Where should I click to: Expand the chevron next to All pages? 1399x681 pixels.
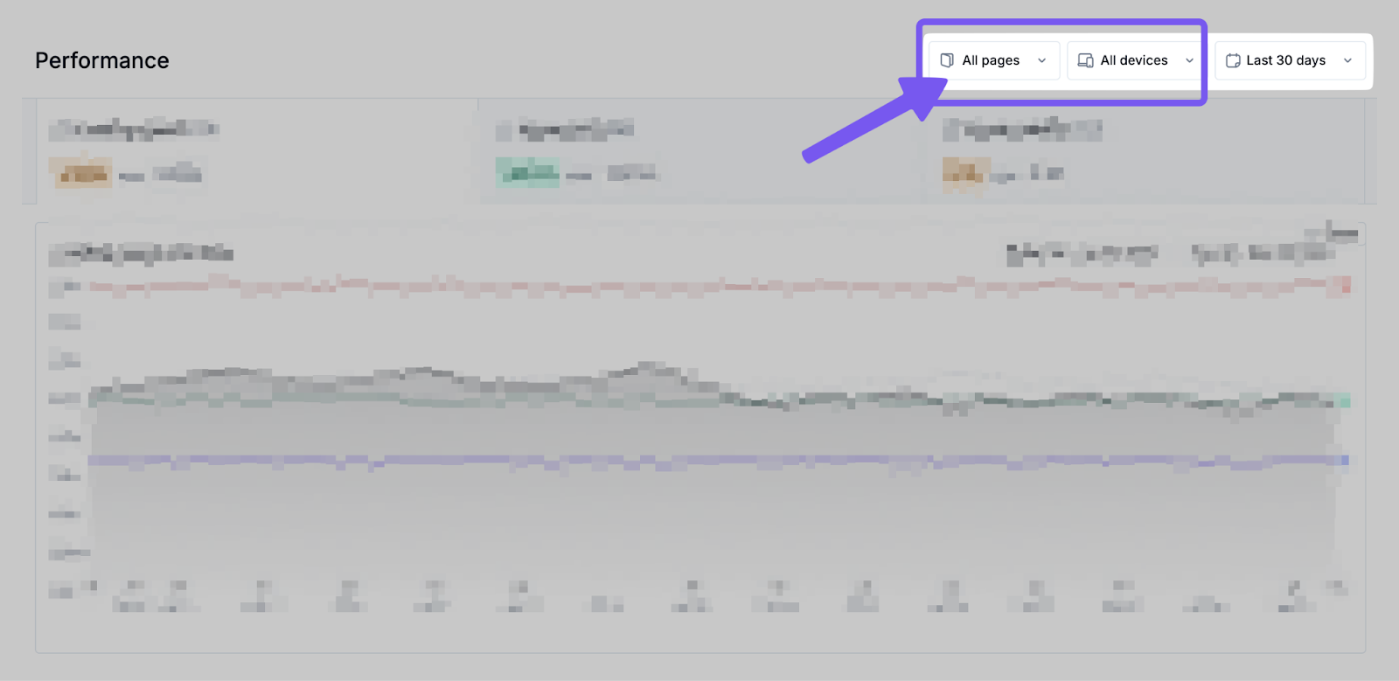coord(1041,60)
